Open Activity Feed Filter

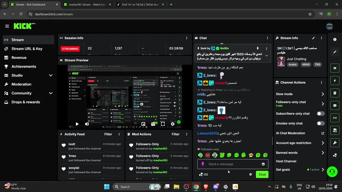(108, 134)
